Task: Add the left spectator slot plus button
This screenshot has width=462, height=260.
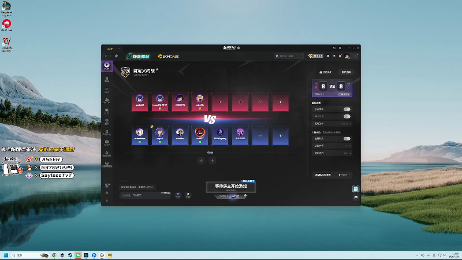Action: coord(201,161)
